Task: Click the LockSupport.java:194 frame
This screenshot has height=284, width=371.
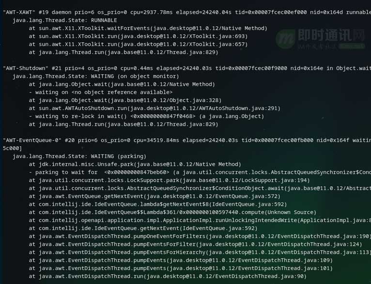Action: [x=169, y=180]
